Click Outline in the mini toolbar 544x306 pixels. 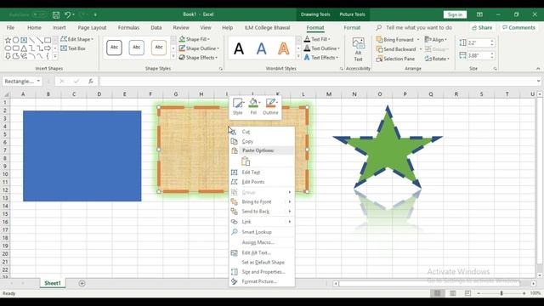(270, 106)
